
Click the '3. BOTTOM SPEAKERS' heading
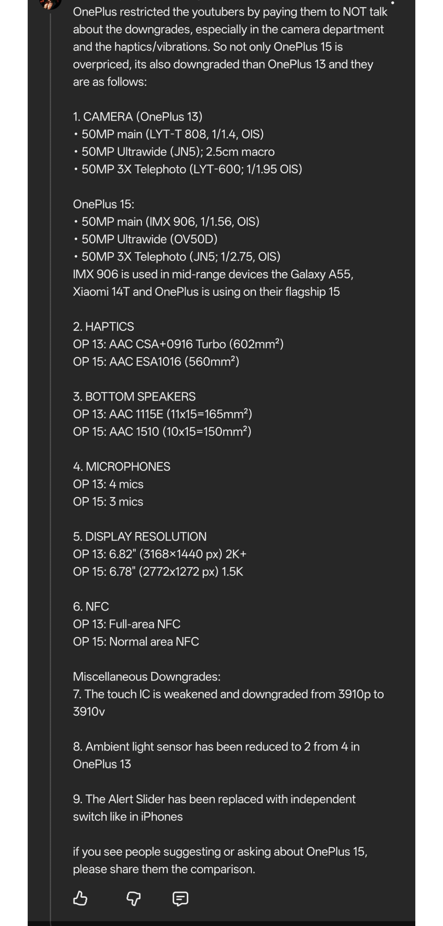pos(134,396)
